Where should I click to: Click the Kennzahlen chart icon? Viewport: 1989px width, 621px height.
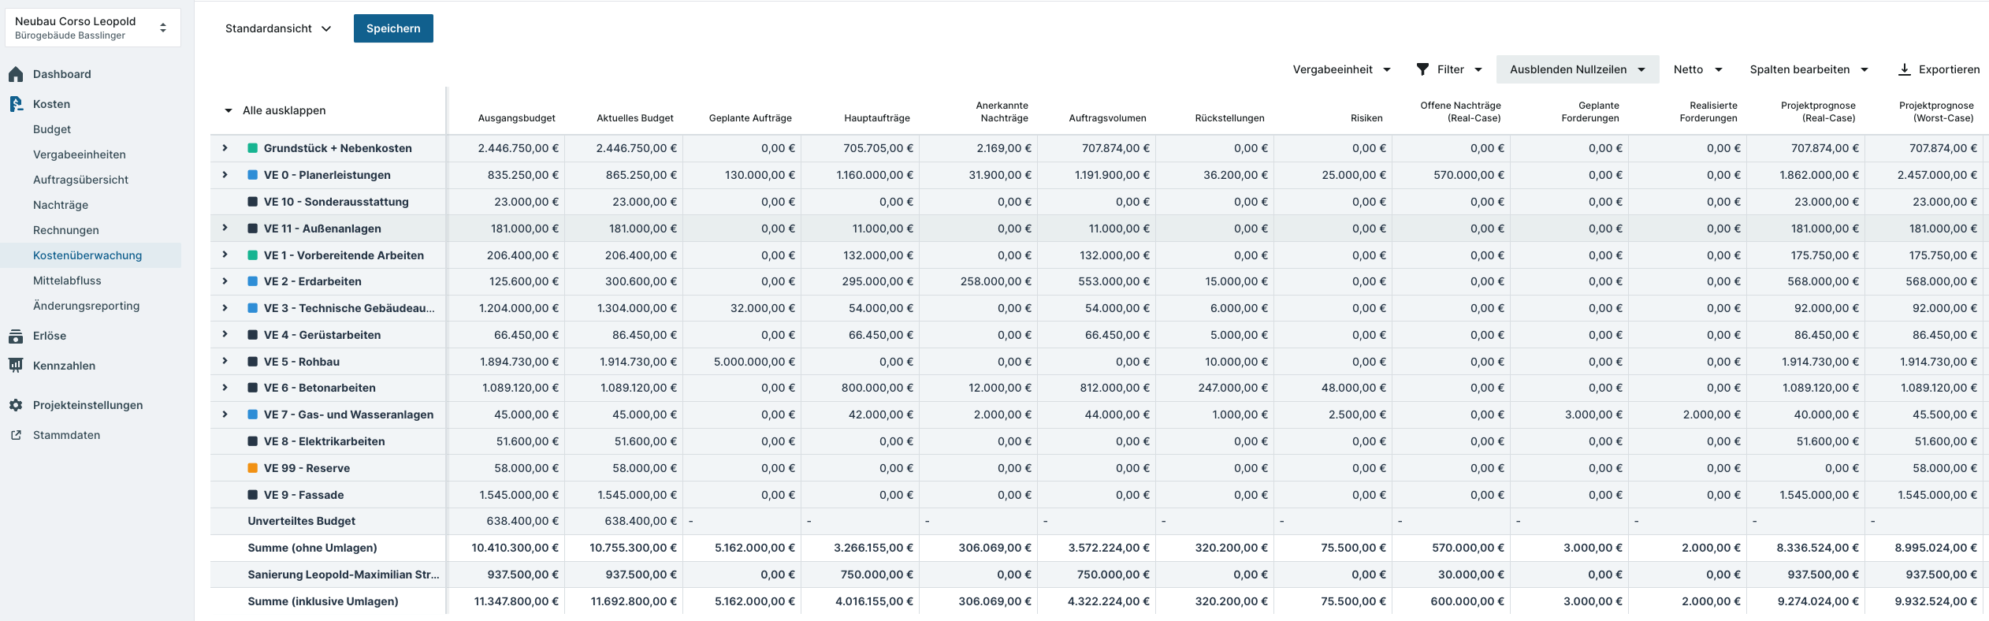click(x=16, y=366)
